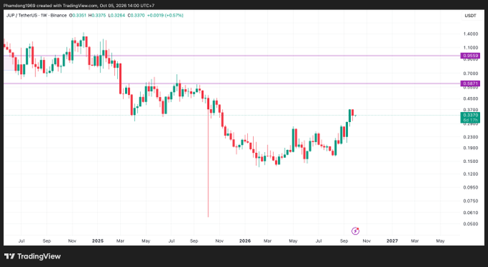This screenshot has width=488, height=267.
Task: Select the 0.9659 horizontal line price tag
Action: 470,56
